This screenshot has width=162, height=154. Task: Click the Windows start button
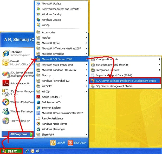[x=11, y=151]
